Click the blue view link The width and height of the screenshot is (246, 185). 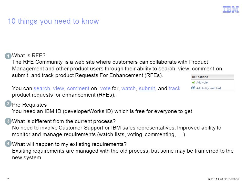tap(58, 88)
